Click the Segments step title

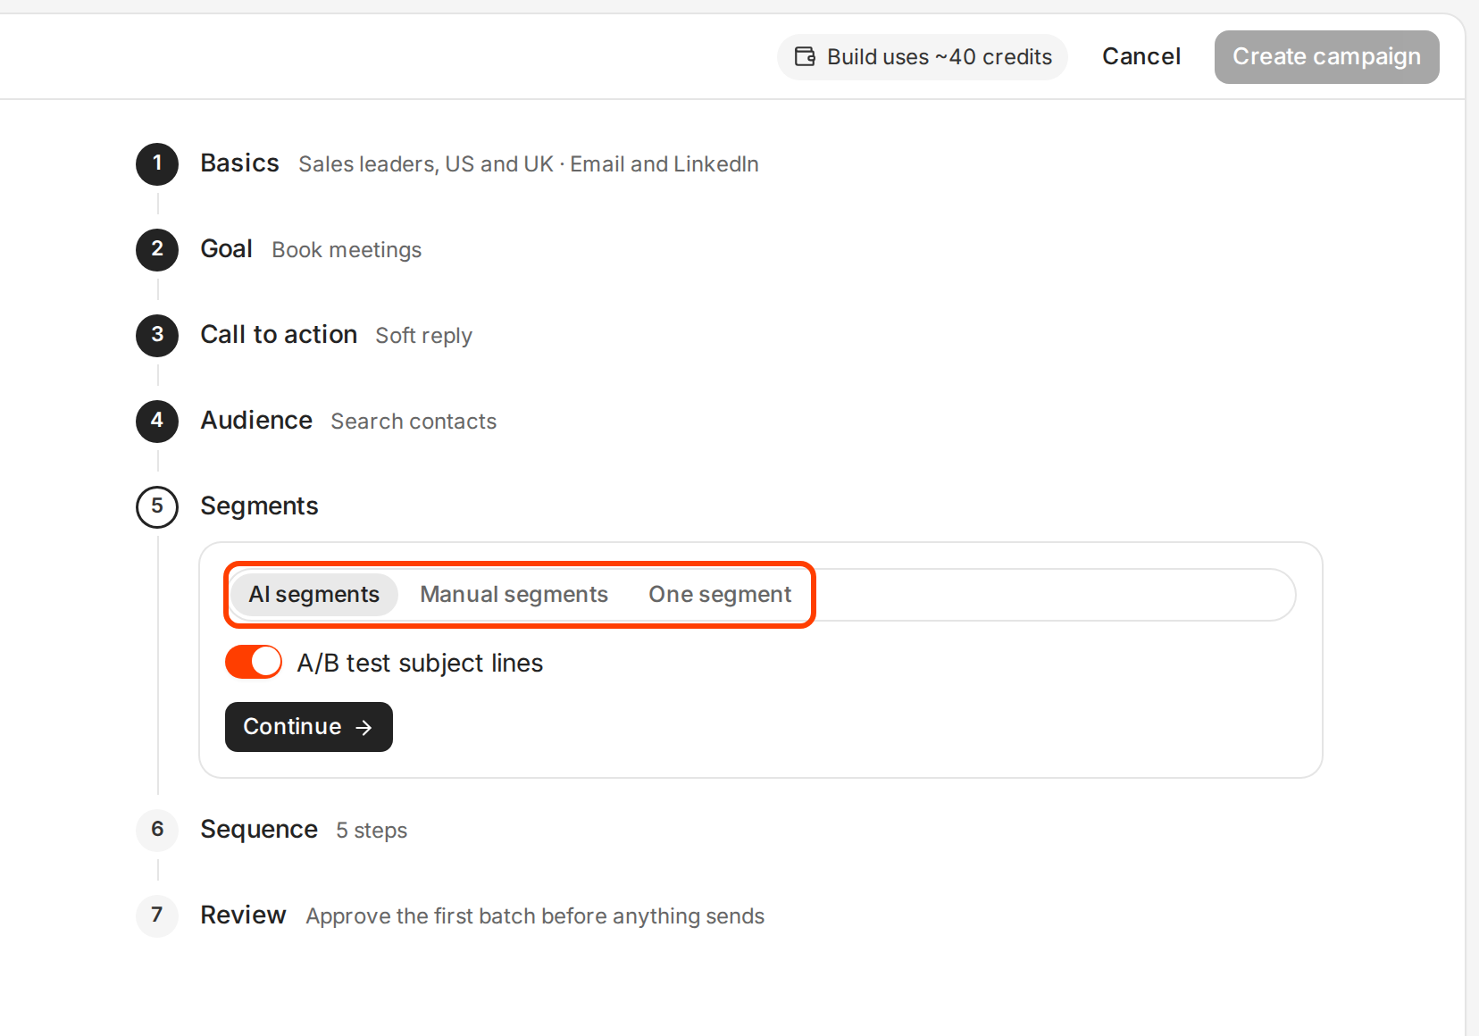pyautogui.click(x=259, y=506)
